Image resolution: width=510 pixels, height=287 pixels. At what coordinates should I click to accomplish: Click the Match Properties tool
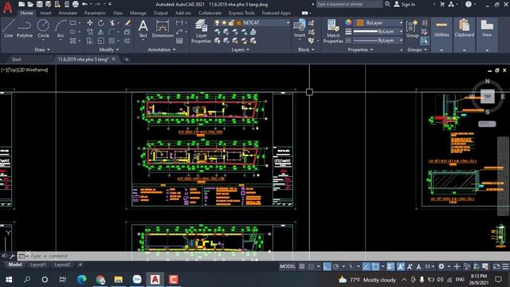(x=333, y=31)
